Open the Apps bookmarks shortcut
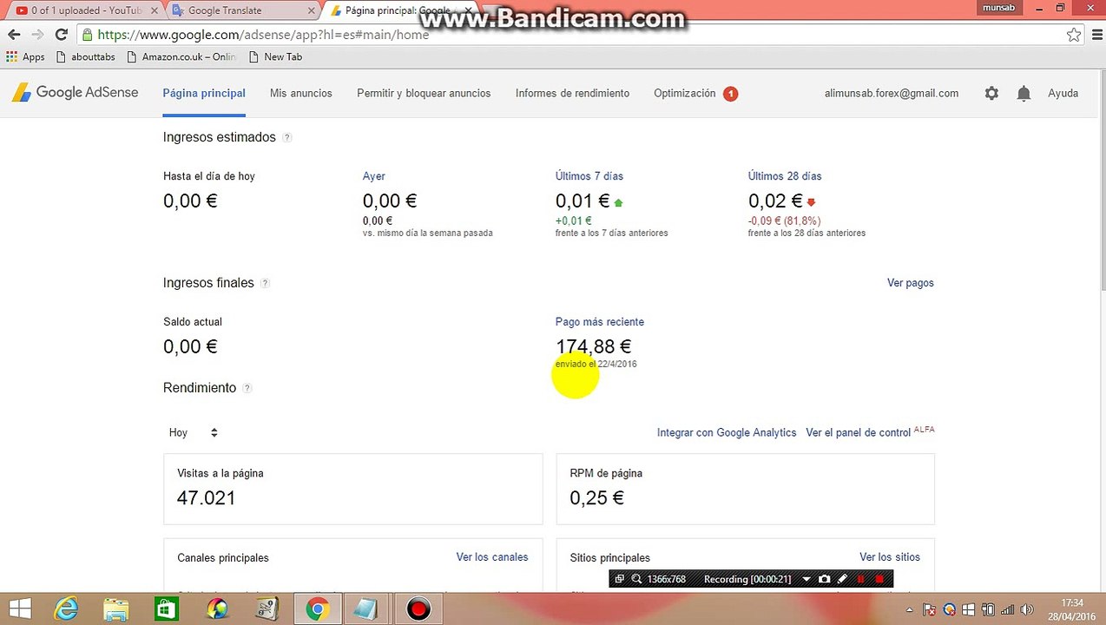Viewport: 1106px width, 625px height. (x=25, y=56)
